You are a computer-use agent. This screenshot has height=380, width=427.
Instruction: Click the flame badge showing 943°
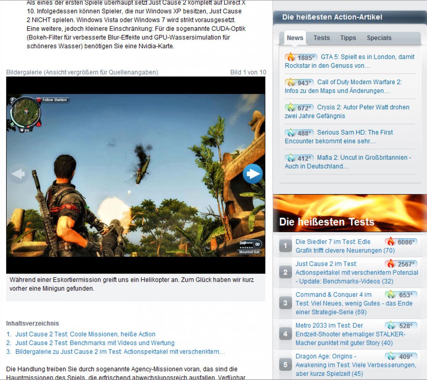click(x=299, y=82)
